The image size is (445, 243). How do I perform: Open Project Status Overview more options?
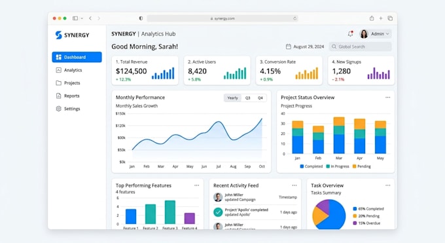coord(387,98)
